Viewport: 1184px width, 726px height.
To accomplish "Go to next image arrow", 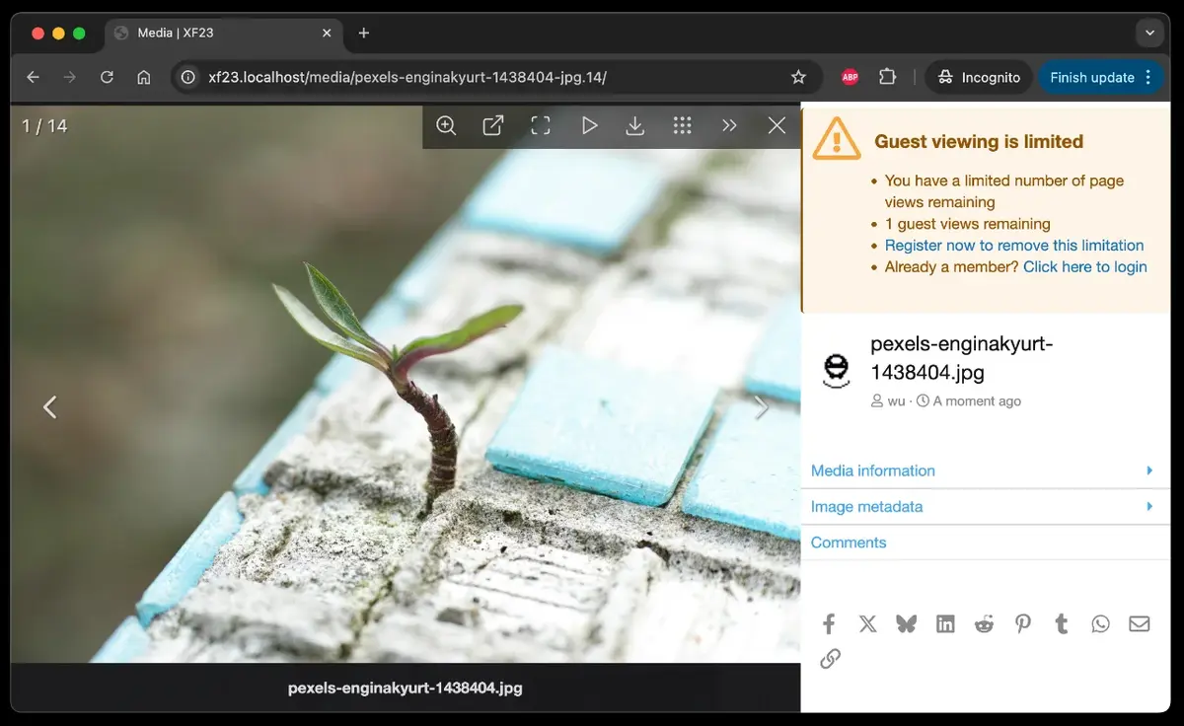I will pyautogui.click(x=761, y=406).
